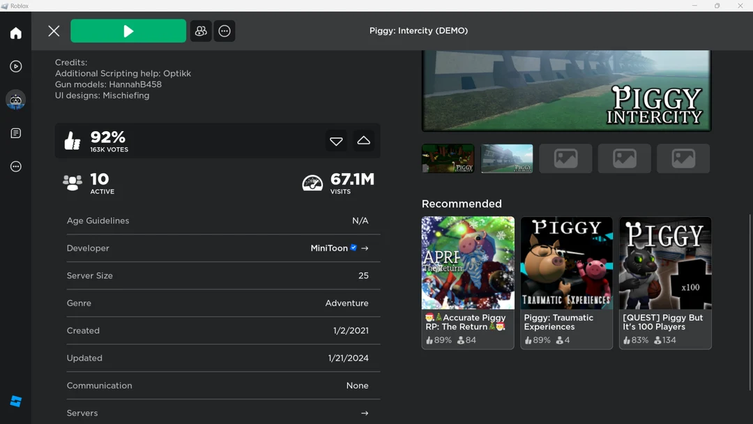The image size is (753, 424).
Task: Open the Home icon in sidebar
Action: click(x=15, y=33)
